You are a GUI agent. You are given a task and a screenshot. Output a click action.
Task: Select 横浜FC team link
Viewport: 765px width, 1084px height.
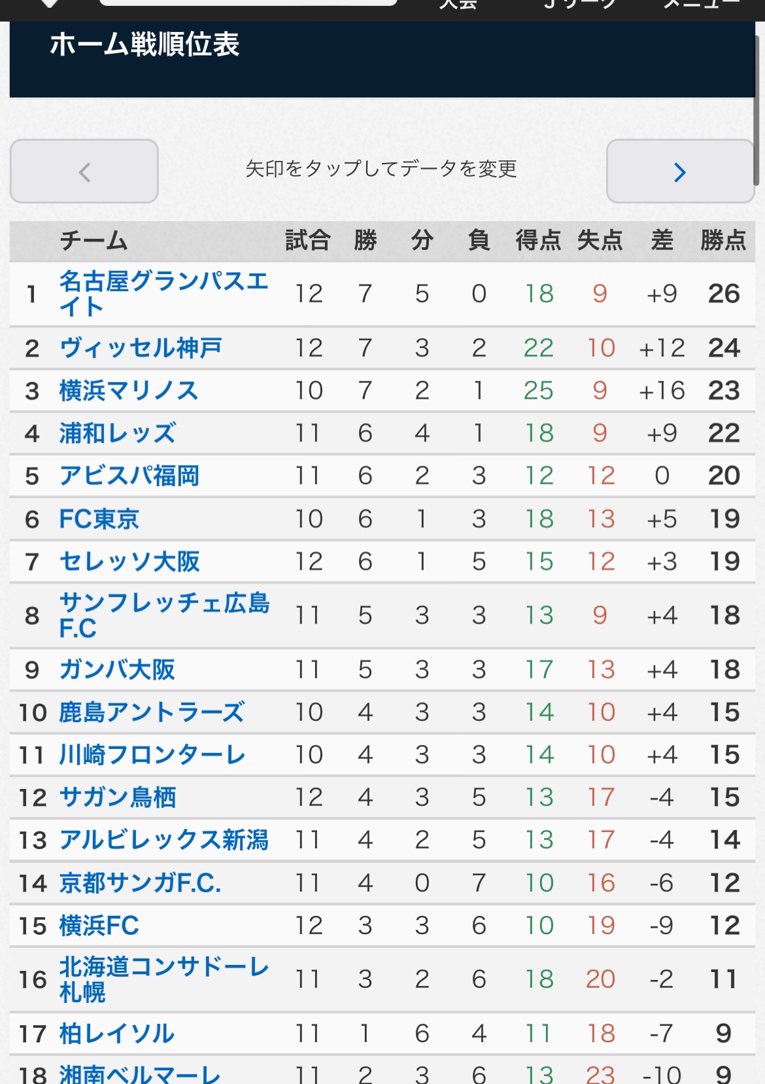point(99,925)
